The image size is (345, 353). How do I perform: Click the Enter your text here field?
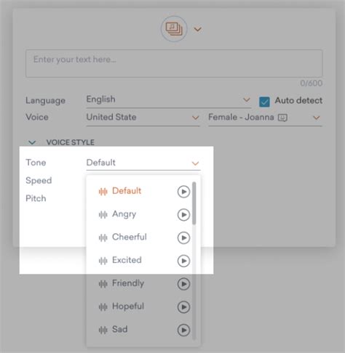click(174, 63)
